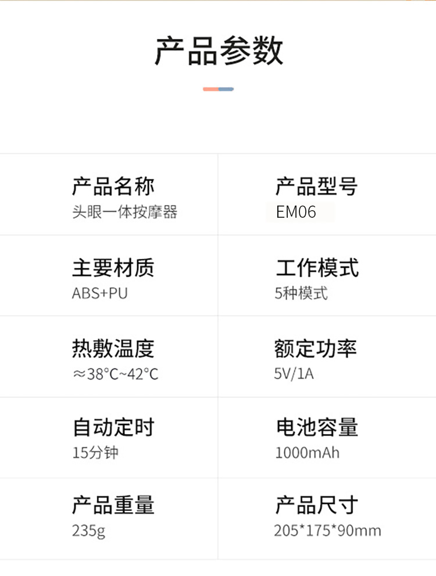The width and height of the screenshot is (436, 576).
Task: Select the 工作模式 heading
Action: point(317,268)
